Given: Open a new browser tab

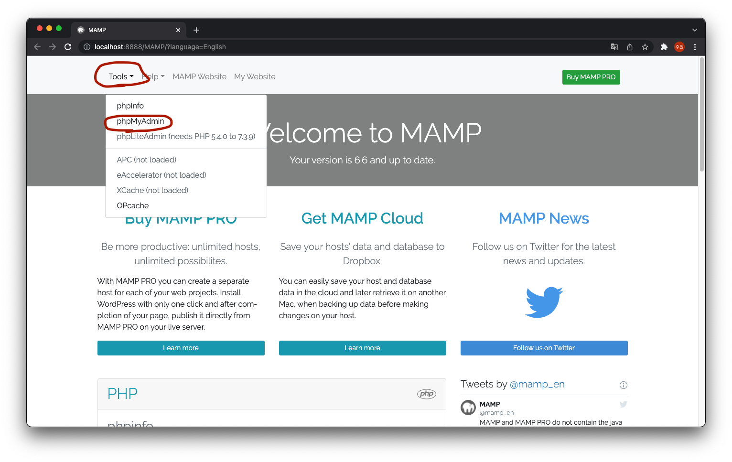Looking at the screenshot, I should [196, 30].
